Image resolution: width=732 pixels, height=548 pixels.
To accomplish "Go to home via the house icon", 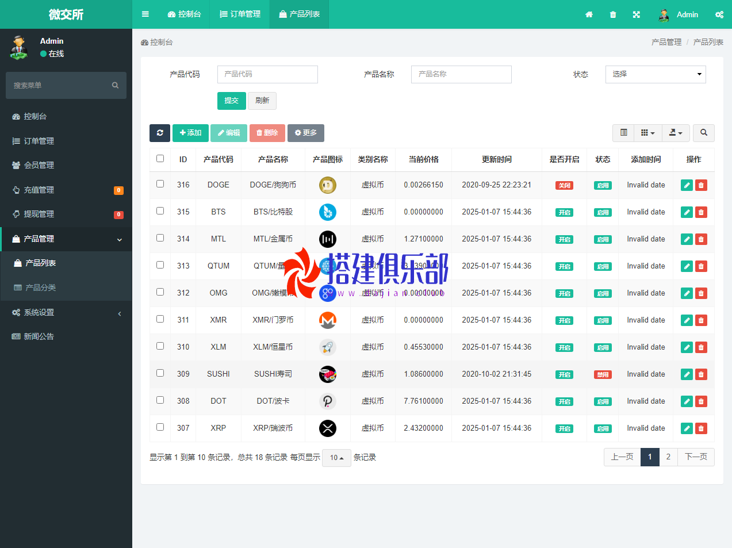I will (589, 14).
